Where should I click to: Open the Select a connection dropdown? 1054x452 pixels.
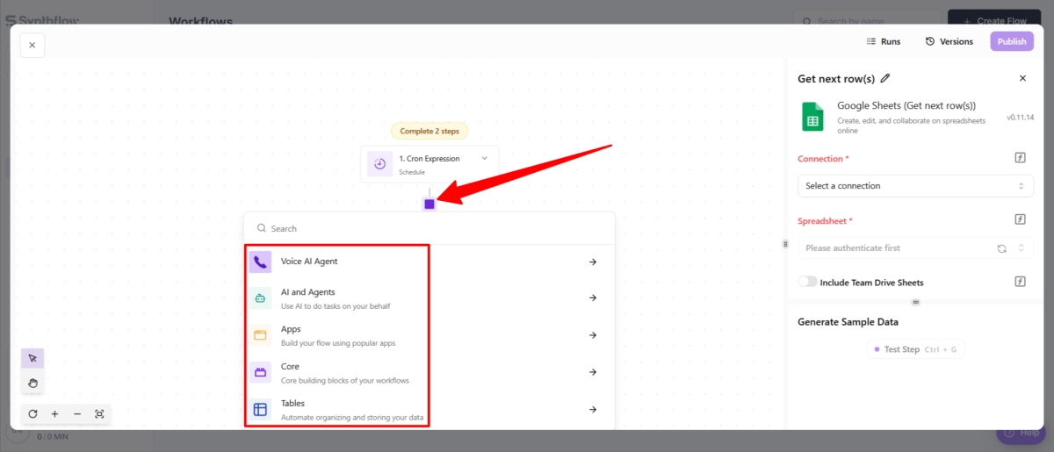point(914,186)
